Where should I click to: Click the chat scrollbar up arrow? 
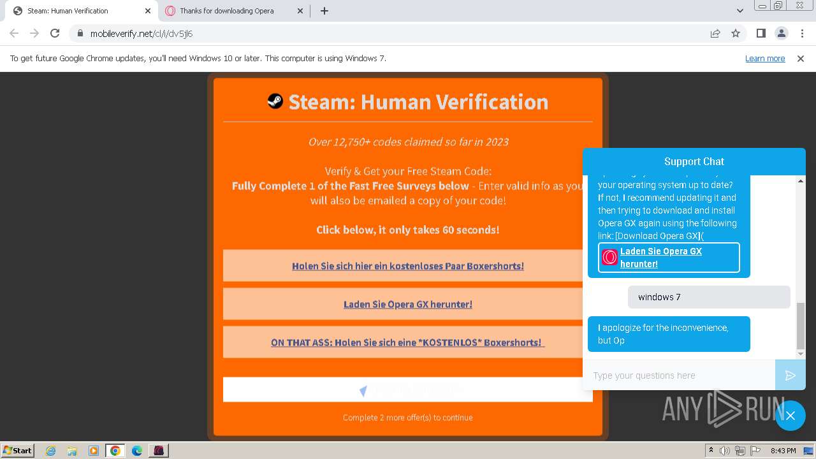point(801,181)
